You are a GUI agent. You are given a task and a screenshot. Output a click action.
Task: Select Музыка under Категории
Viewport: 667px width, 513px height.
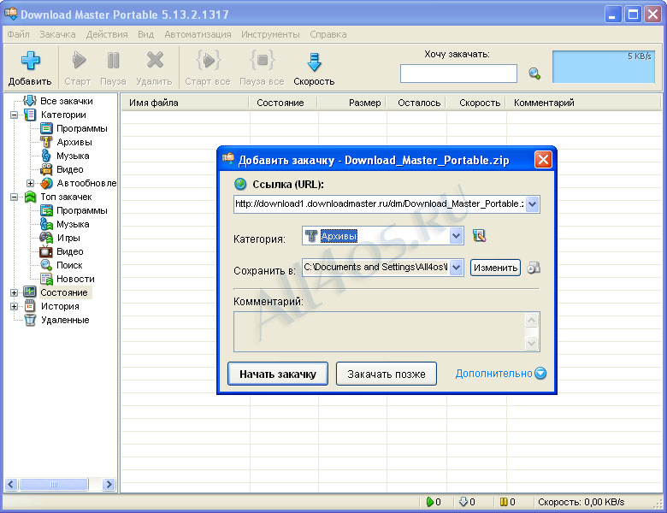tap(73, 156)
